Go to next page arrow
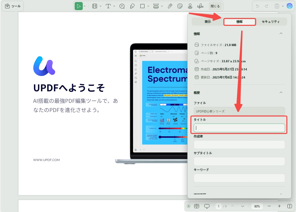This screenshot has height=212, width=296. pyautogui.click(x=243, y=206)
